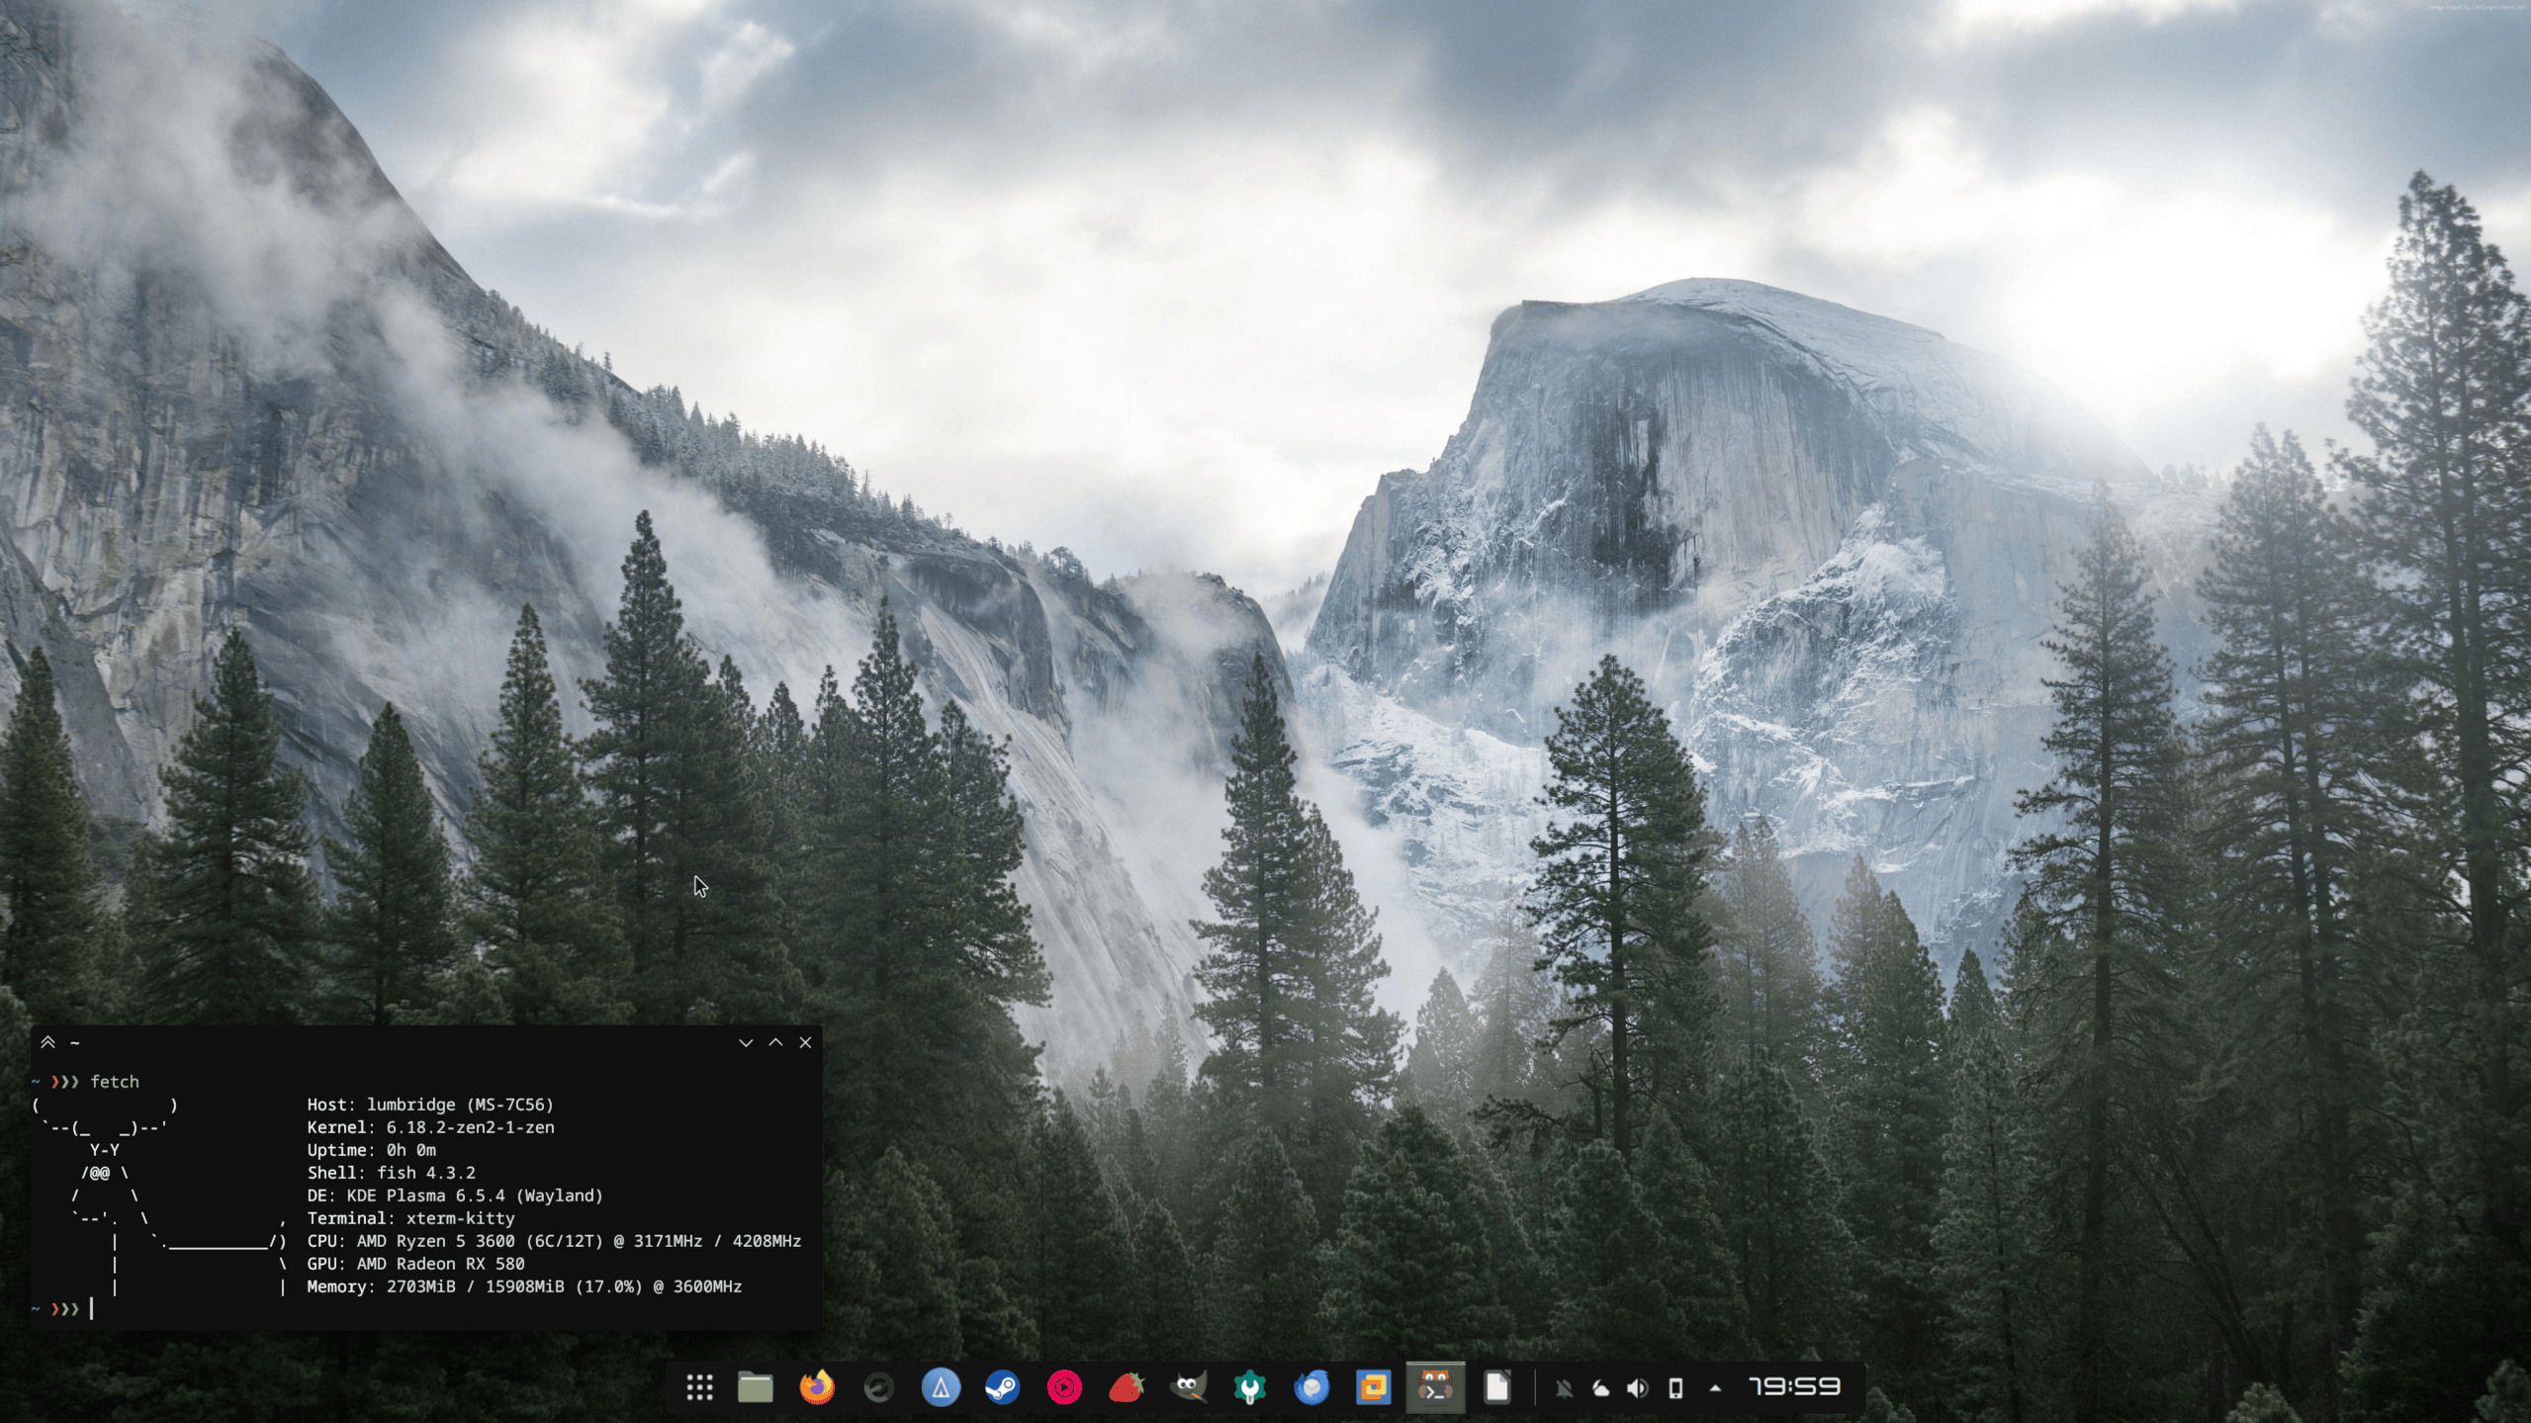Viewport: 2531px width, 1423px height.
Task: Expand hidden system tray icons arrow
Action: (x=1715, y=1388)
